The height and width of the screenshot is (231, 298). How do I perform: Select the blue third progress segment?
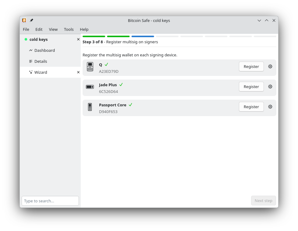143,36
